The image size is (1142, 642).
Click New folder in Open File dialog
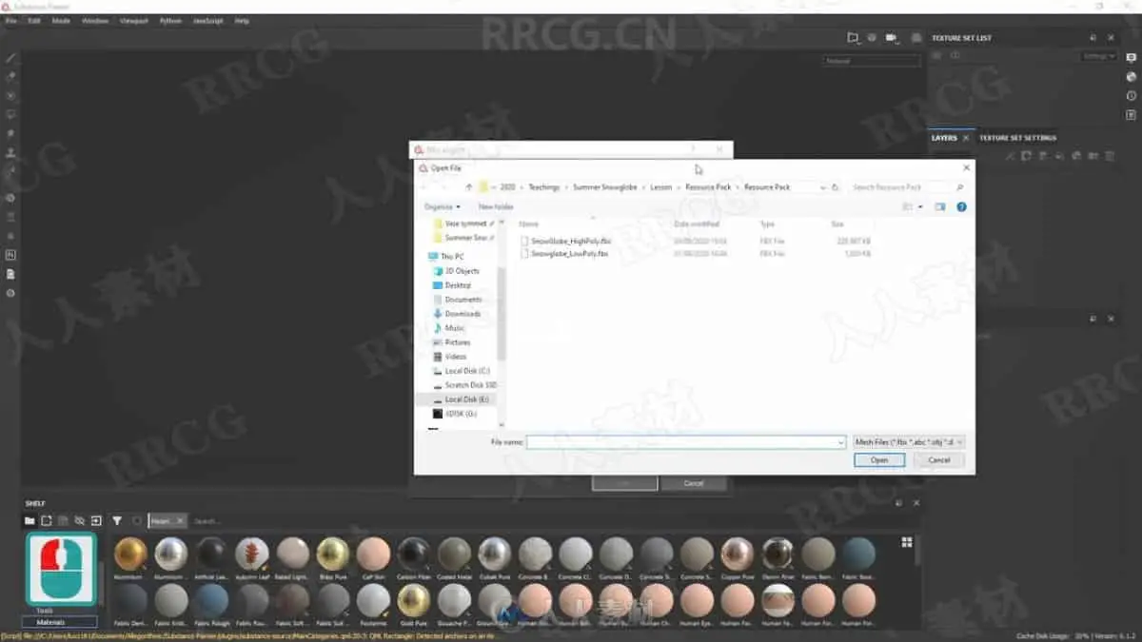496,206
